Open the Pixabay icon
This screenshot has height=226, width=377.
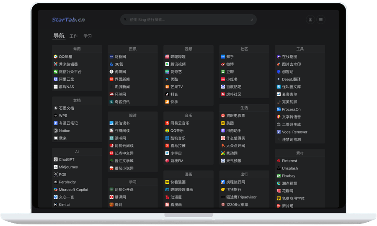pyautogui.click(x=279, y=176)
